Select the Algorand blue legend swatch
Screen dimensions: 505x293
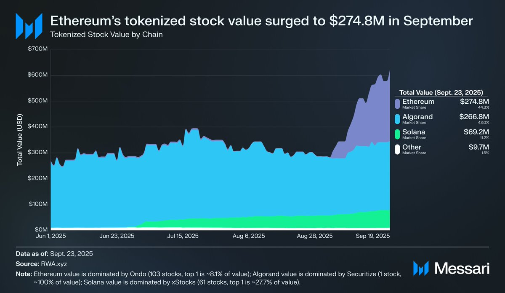(397, 119)
